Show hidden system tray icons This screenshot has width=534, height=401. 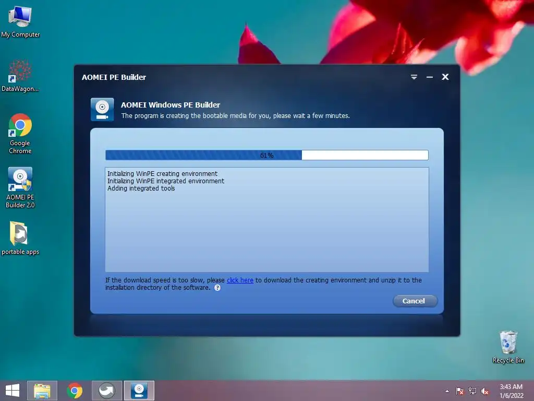point(447,391)
